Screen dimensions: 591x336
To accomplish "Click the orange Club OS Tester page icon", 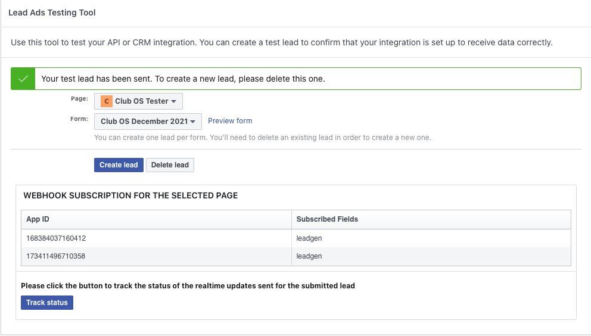I will [x=106, y=101].
